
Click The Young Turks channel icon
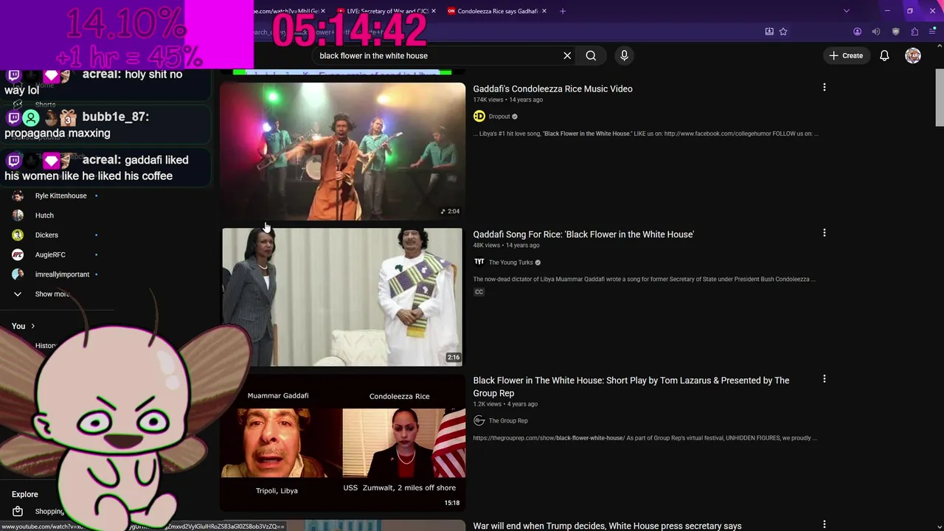479,262
